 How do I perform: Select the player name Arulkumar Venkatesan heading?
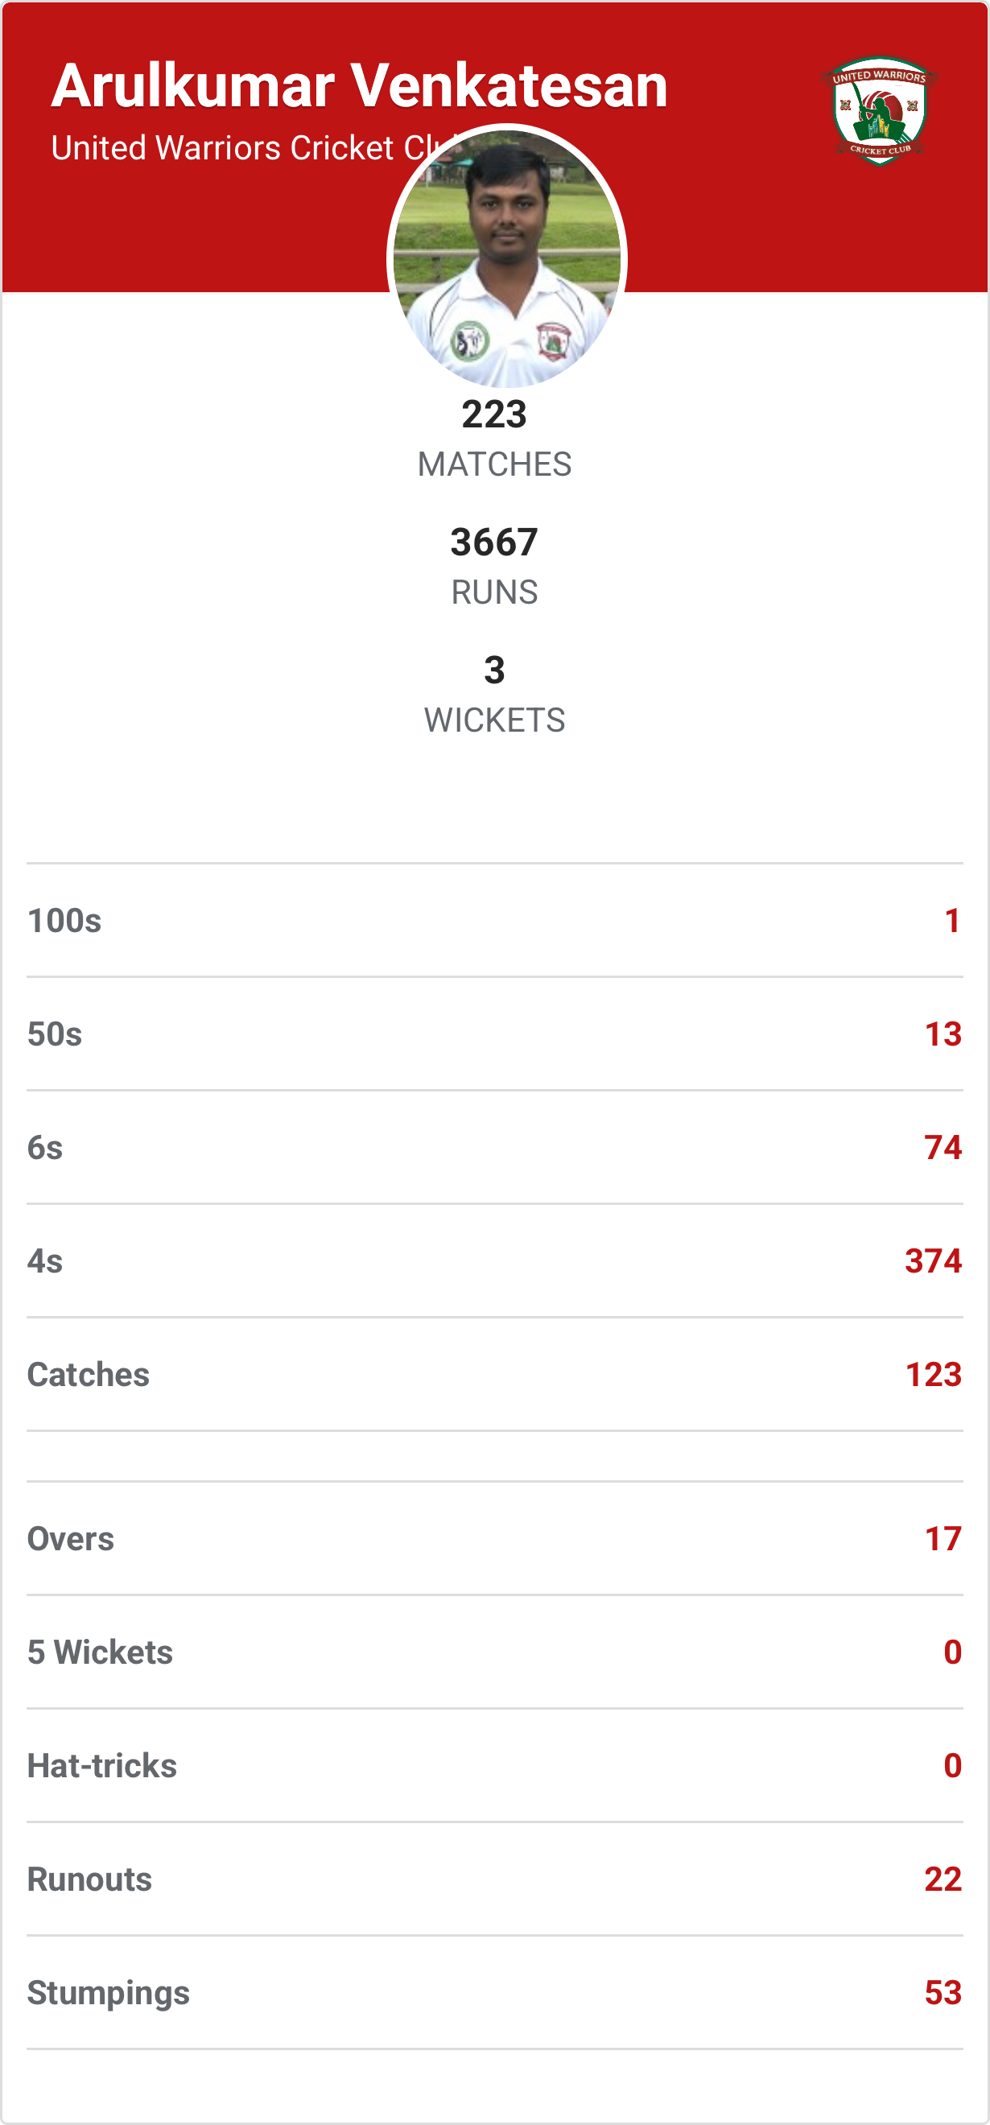click(x=360, y=86)
